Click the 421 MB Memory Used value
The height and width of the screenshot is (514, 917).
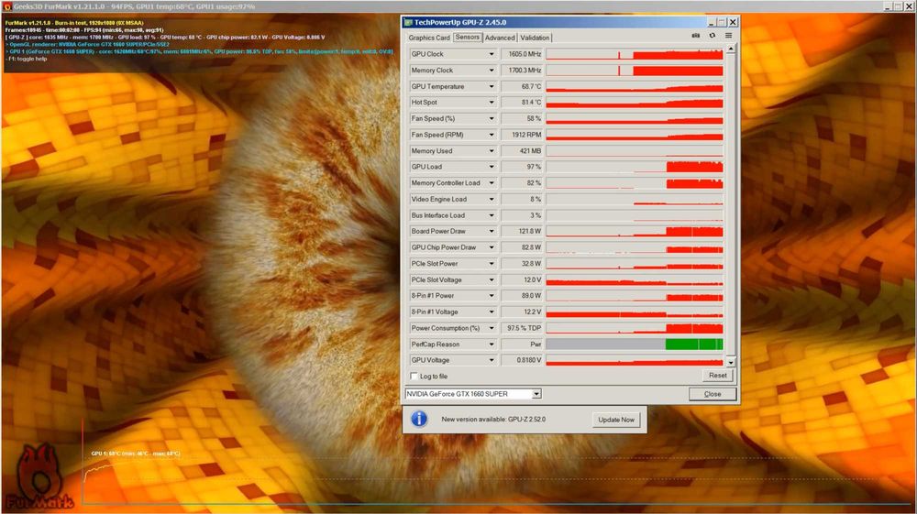coord(522,150)
